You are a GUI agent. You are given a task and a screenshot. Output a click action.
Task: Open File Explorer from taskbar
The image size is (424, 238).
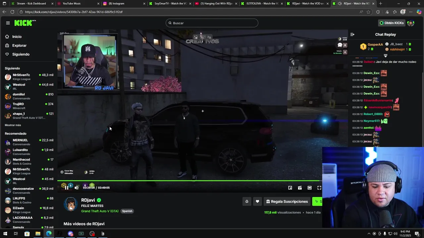[x=38, y=234]
